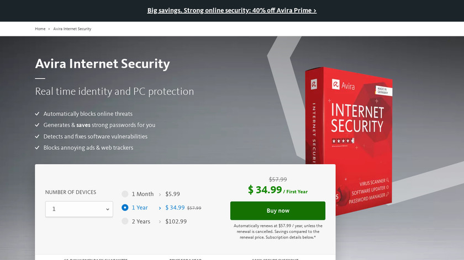
Task: Click checkmark next to Blocks annoying ads
Action: [37, 148]
